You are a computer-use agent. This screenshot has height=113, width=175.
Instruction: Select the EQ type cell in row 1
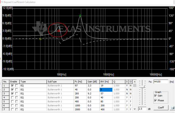[33, 86]
